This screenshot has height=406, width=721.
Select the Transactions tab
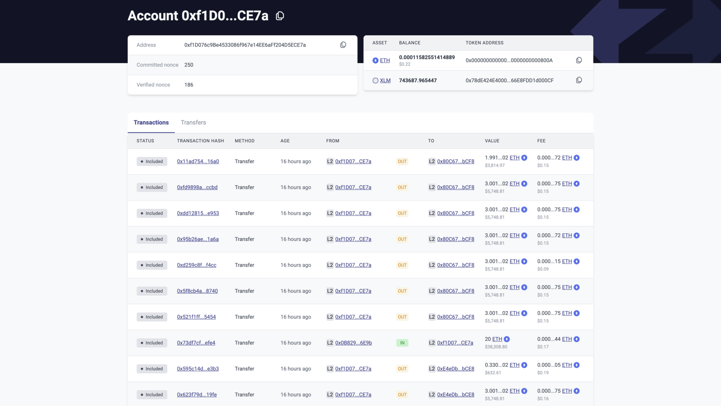click(151, 123)
